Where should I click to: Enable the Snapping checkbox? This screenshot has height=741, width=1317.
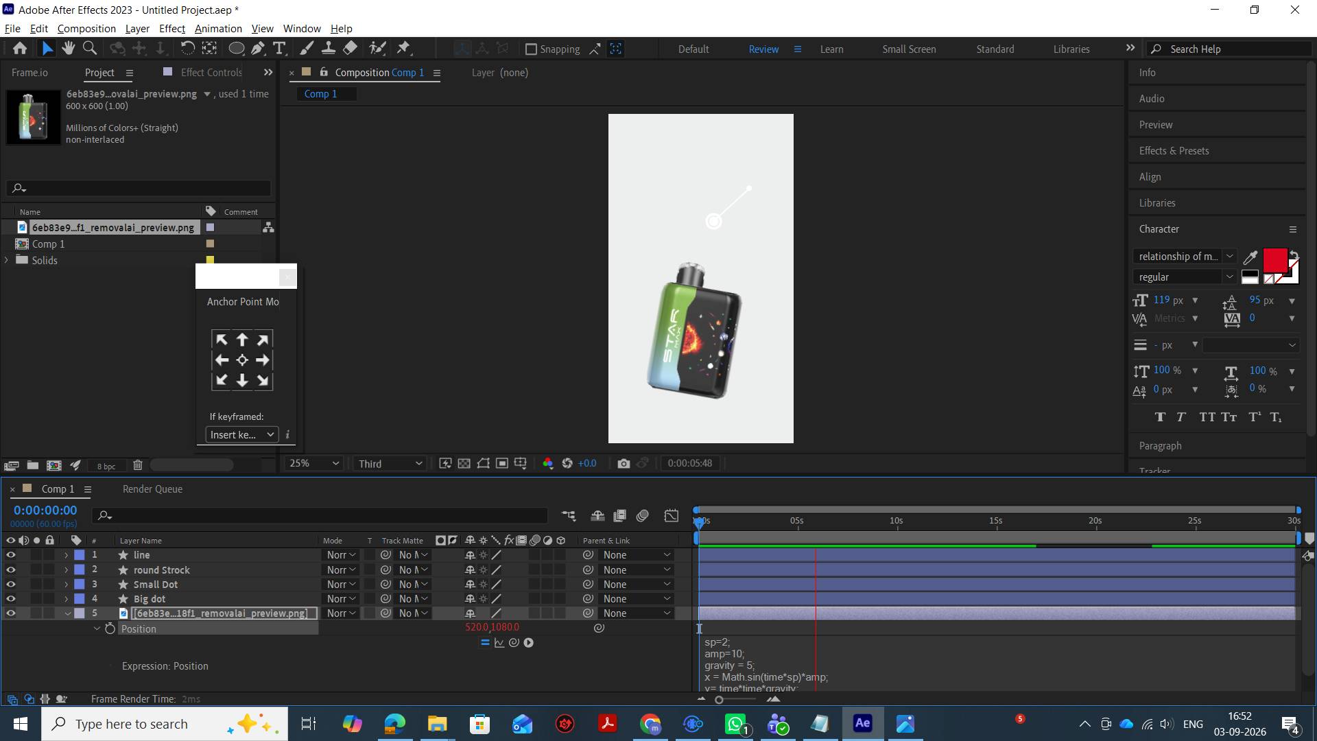(x=531, y=49)
